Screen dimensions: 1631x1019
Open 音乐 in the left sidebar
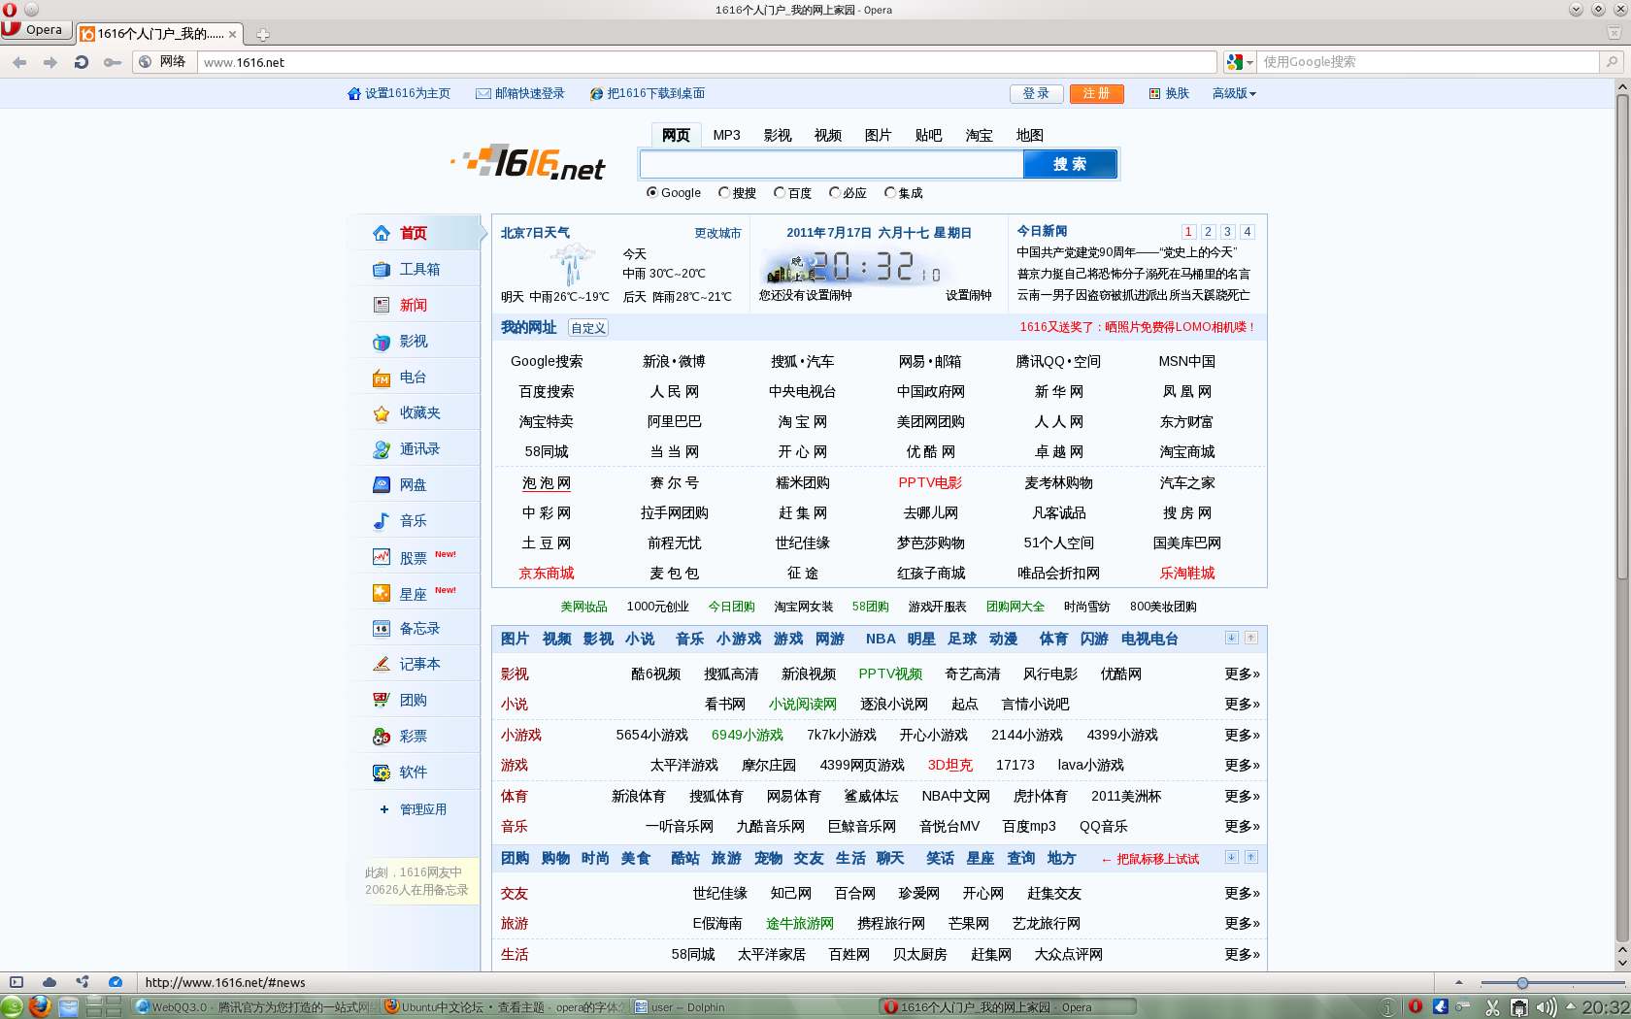pyautogui.click(x=413, y=520)
